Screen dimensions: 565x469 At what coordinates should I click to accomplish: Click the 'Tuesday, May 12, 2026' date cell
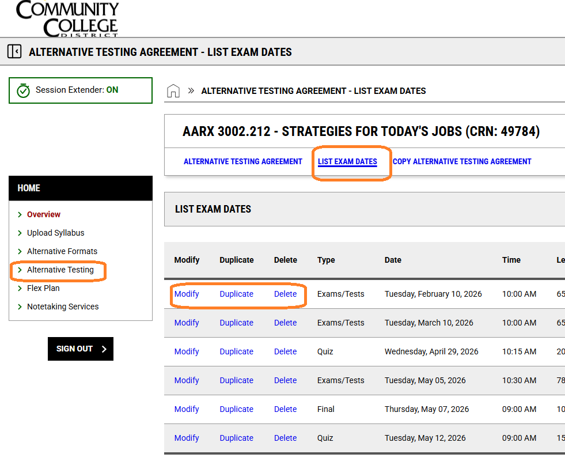click(425, 438)
